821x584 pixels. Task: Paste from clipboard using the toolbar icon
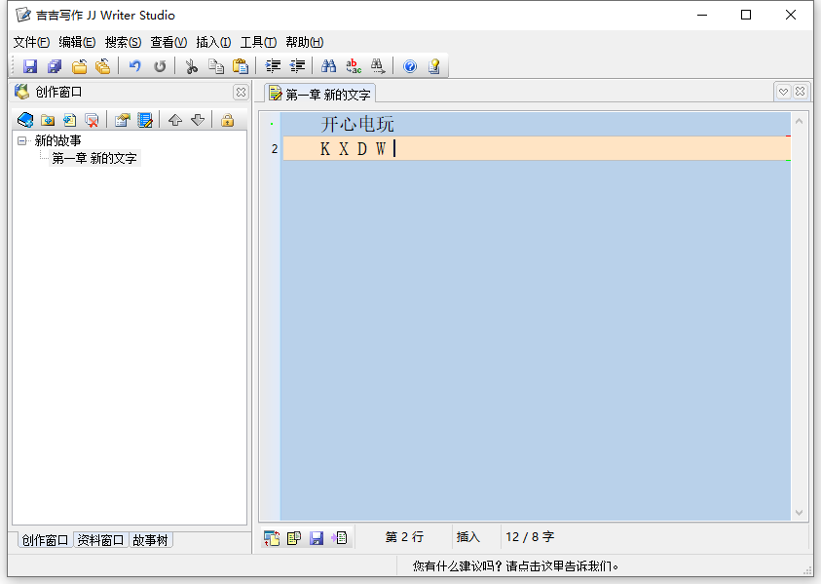240,65
